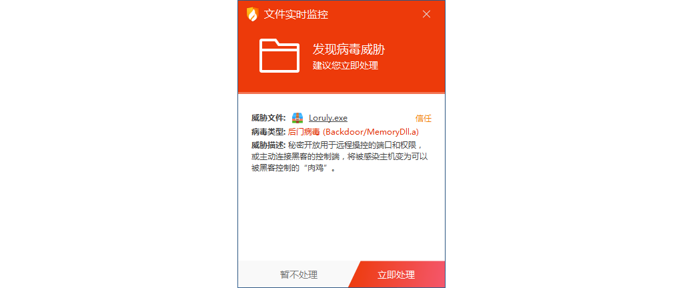Click the Huorong shield logo icon
The image size is (683, 288).
[x=252, y=15]
